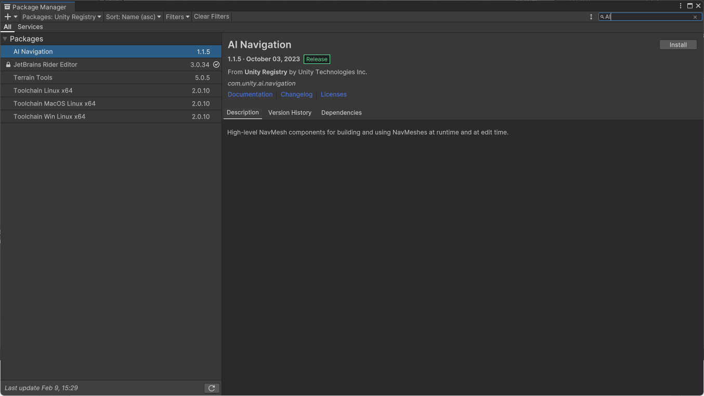Click the Package Manager window tab icon

tap(7, 7)
